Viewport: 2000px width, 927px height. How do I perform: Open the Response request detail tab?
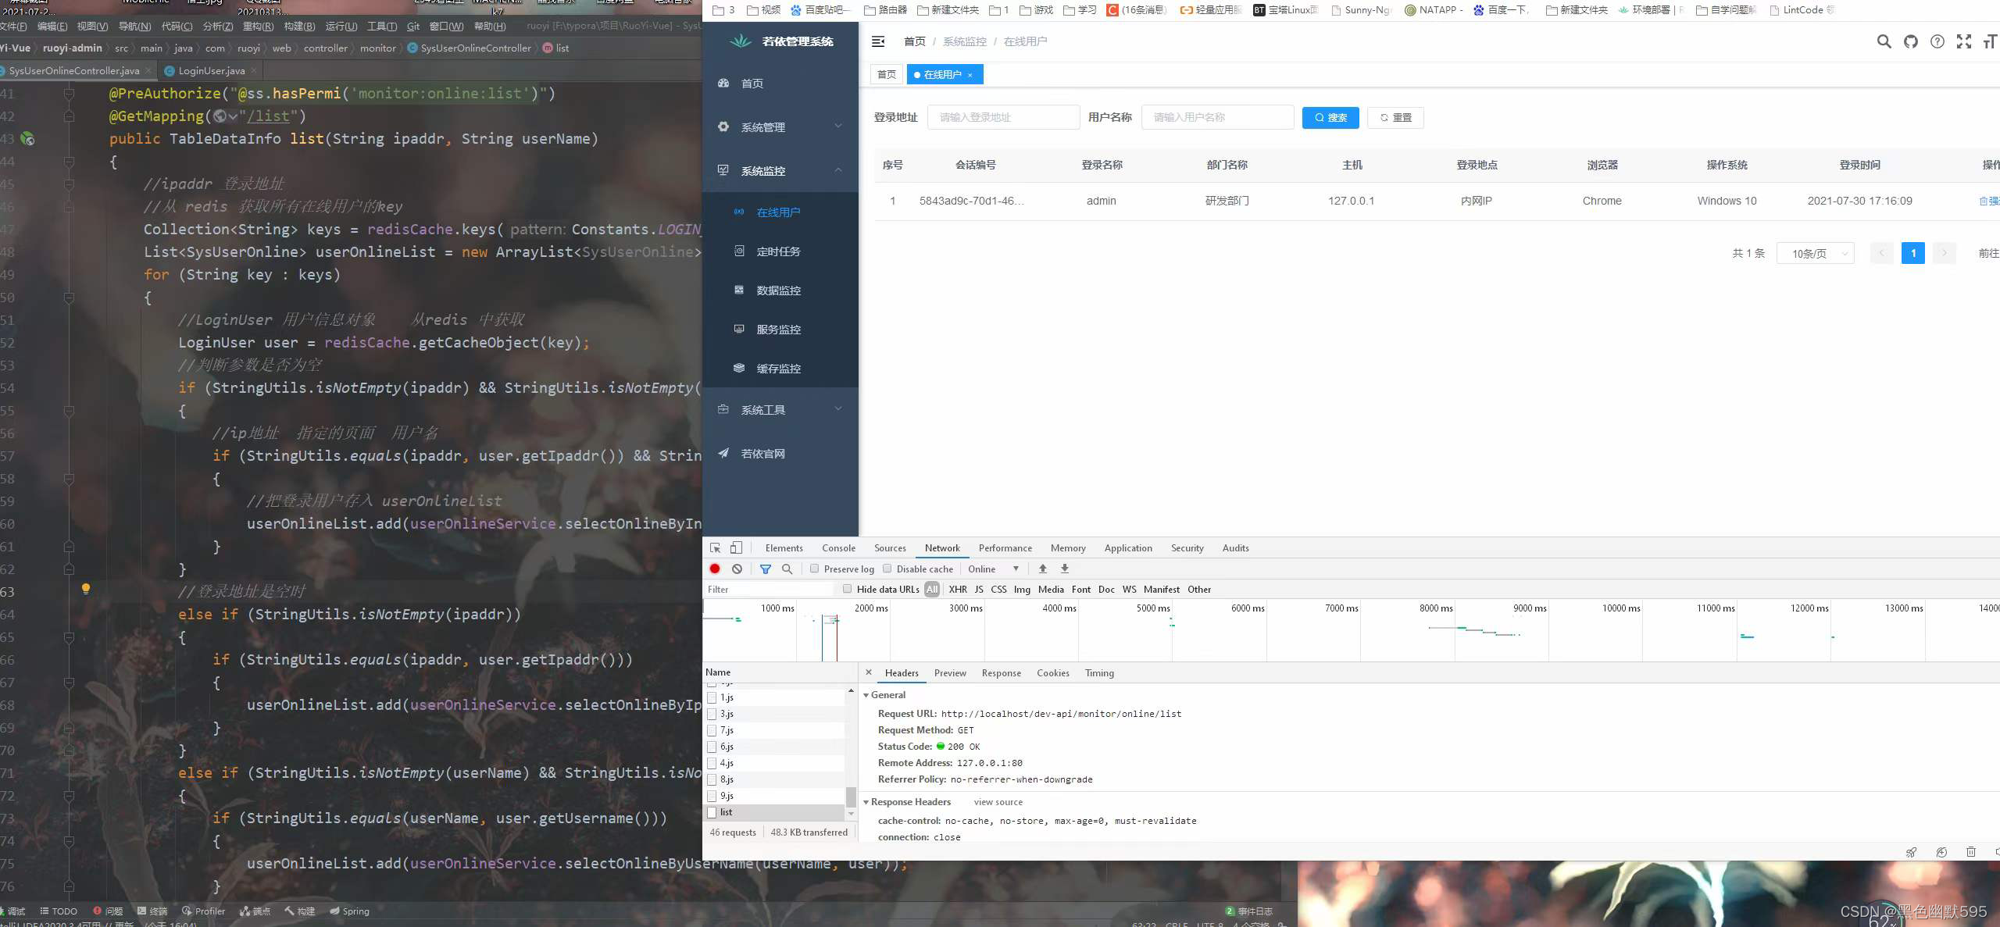(1001, 673)
